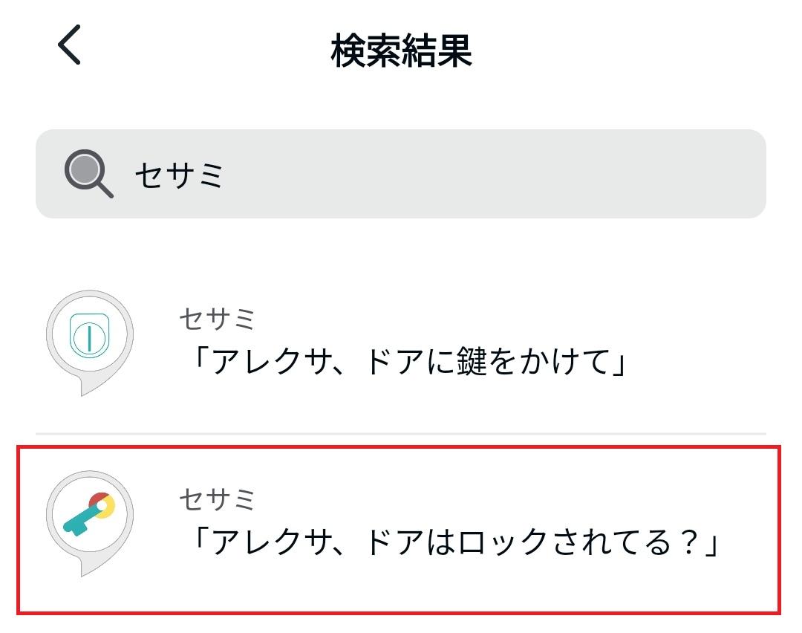
Task: Click the セサミ name above 「ドアに鍵をかけて」
Action: pyautogui.click(x=218, y=319)
